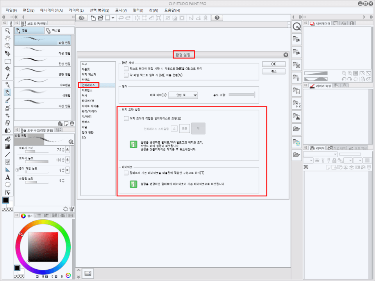Click the 소 interface scaling button
The height and width of the screenshot is (281, 375).
point(174,128)
